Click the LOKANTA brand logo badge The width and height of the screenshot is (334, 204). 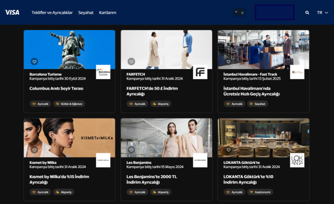click(297, 160)
